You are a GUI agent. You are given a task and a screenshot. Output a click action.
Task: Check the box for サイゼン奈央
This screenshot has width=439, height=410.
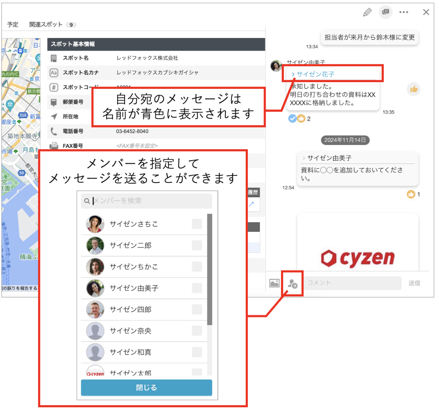[x=197, y=331]
